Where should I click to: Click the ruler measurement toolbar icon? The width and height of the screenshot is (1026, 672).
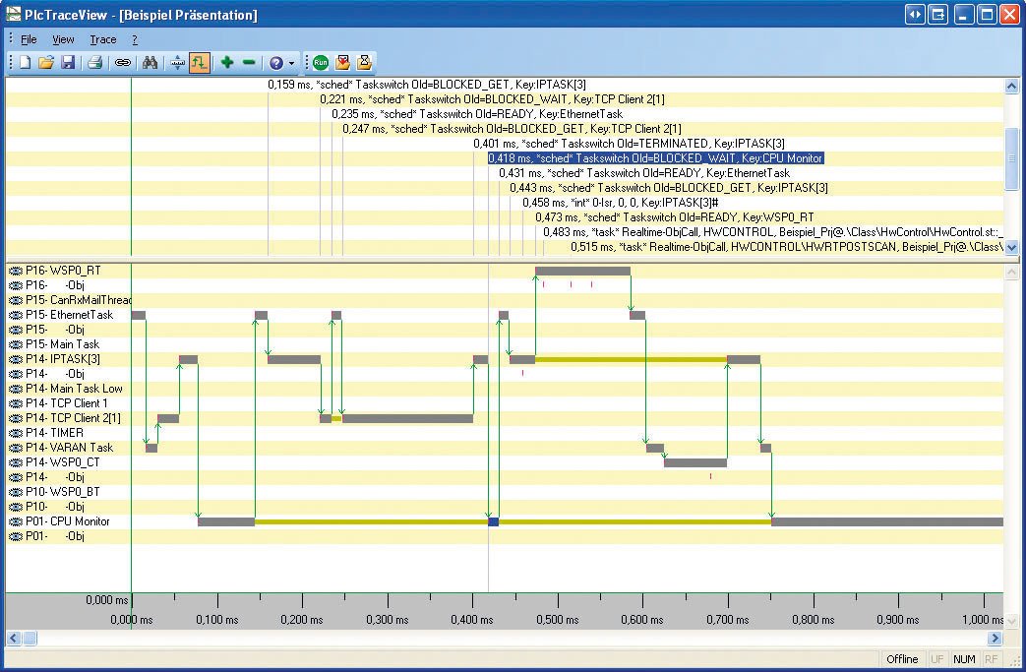[x=177, y=63]
